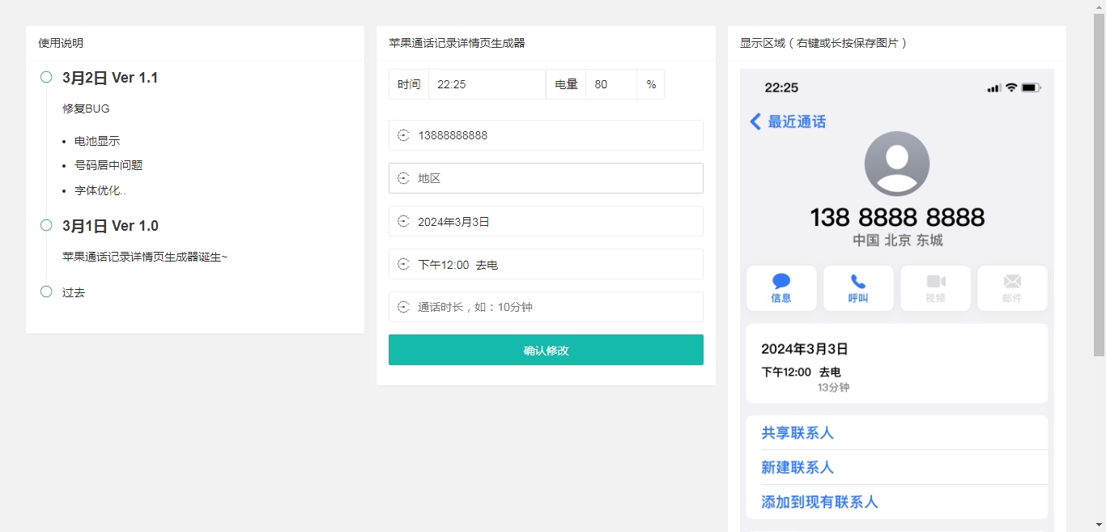This screenshot has height=532, width=1106.
Task: Click the cellular signal bars icon
Action: tap(993, 87)
